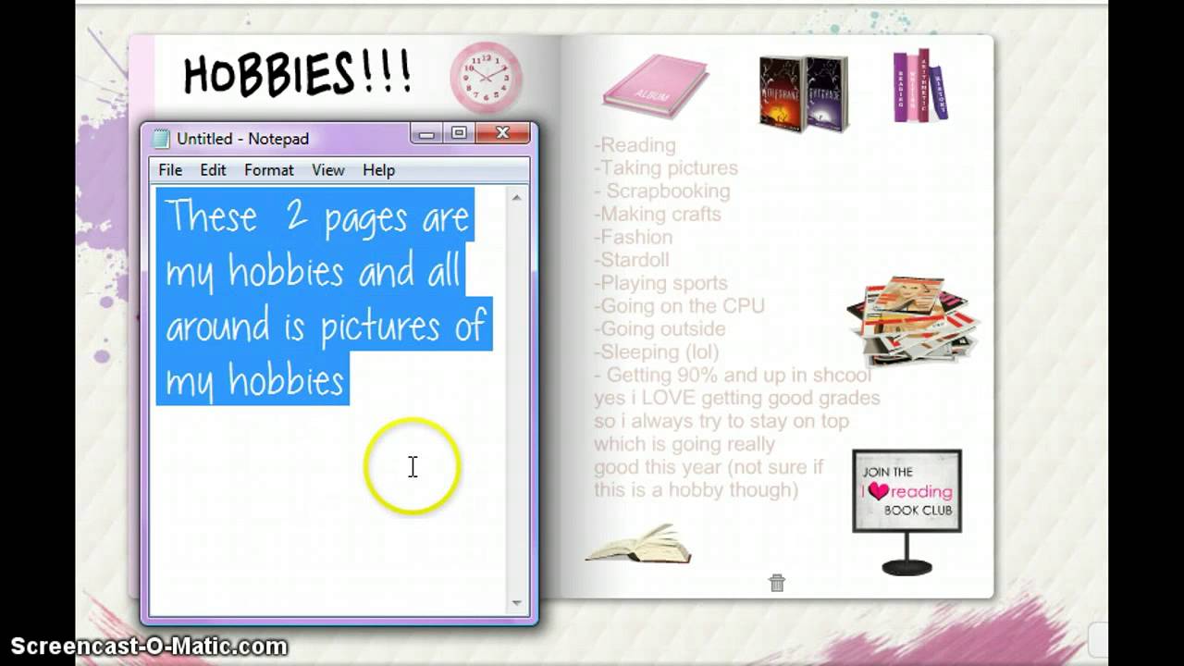The image size is (1184, 666).
Task: Click the '-Stardoll' line
Action: coord(632,260)
